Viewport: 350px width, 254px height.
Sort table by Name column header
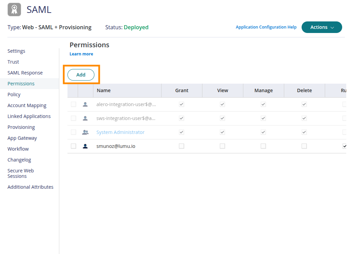(x=104, y=90)
